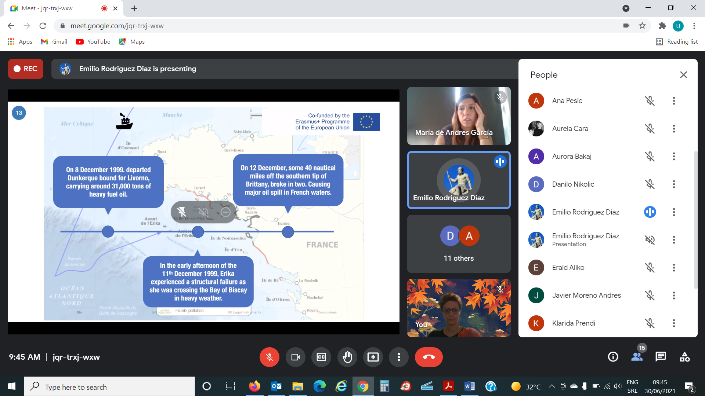Open Chrome profile avatar U
Viewport: 705px width, 396px height.
(x=678, y=26)
